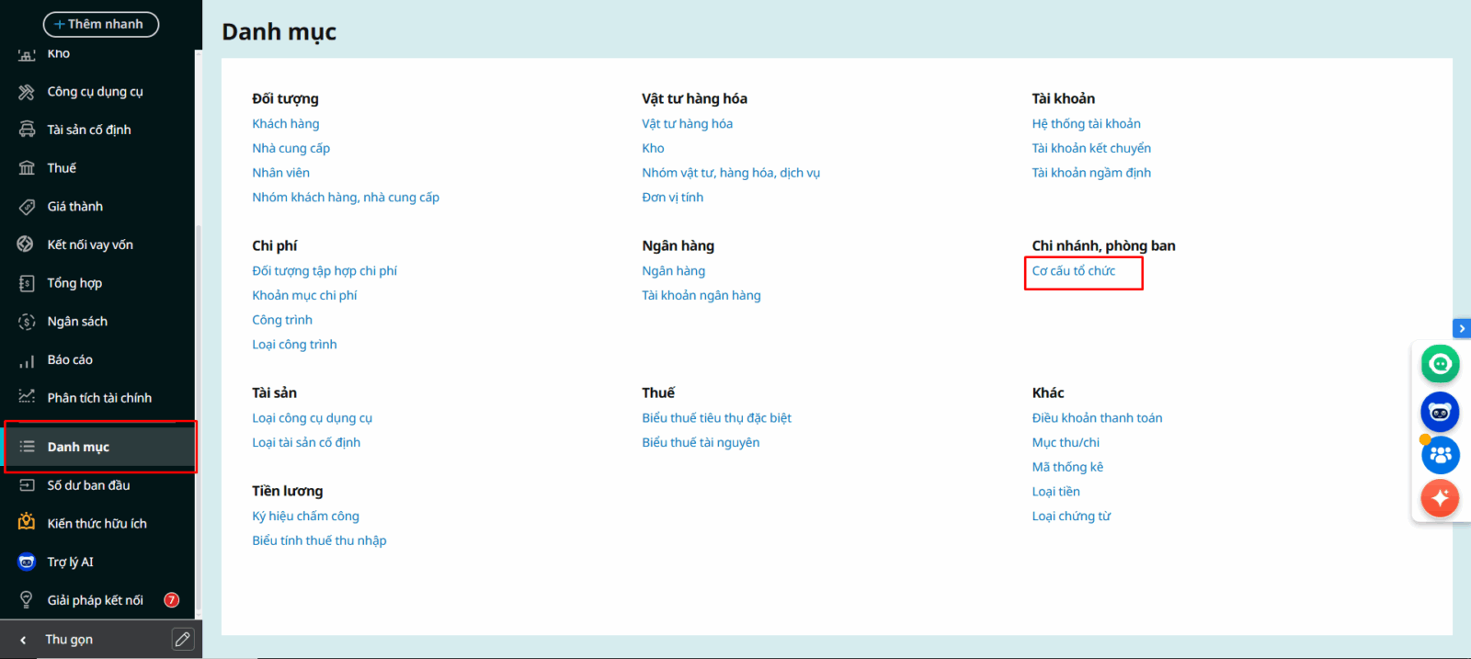Open Báo cáo chart icon in sidebar
Screen dimensions: 1471x659
27,360
